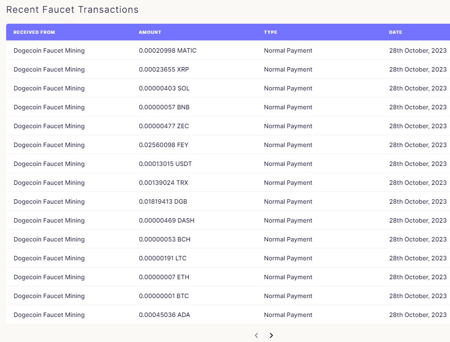This screenshot has height=342, width=450.
Task: Click Normal Payment in the ZEC row
Action: [288, 126]
